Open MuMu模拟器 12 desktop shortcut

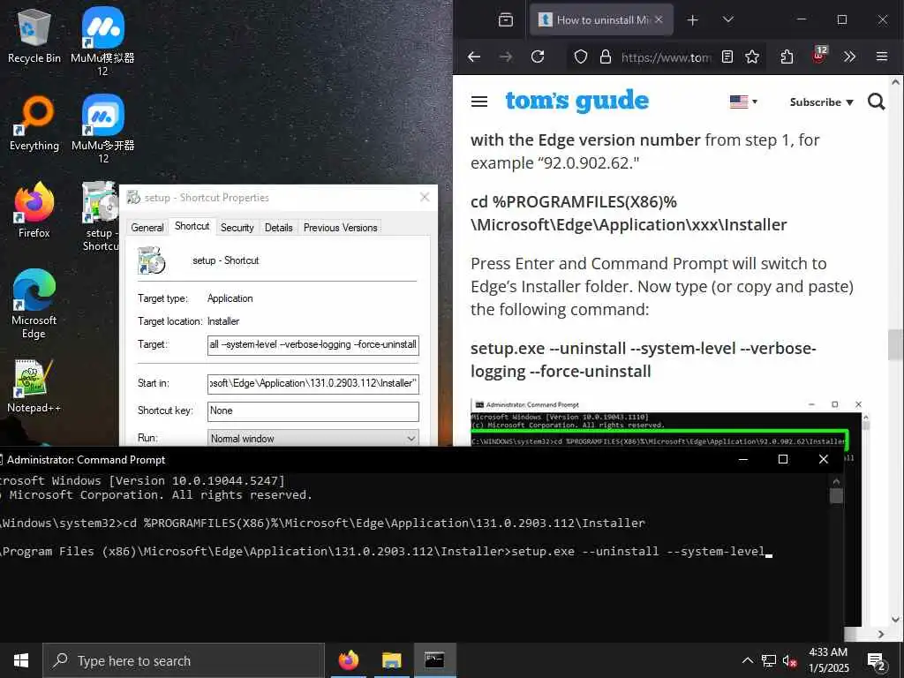pyautogui.click(x=102, y=41)
